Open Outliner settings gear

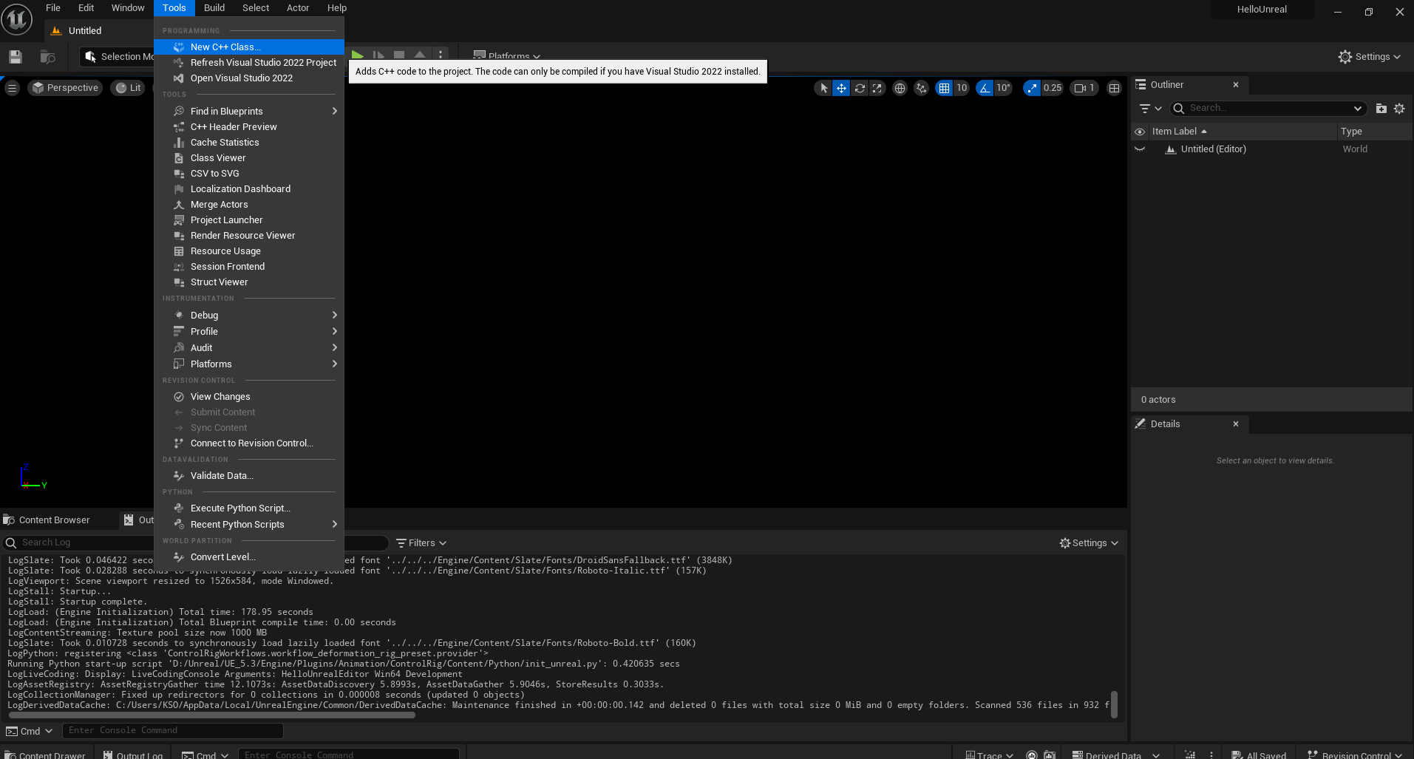point(1399,109)
